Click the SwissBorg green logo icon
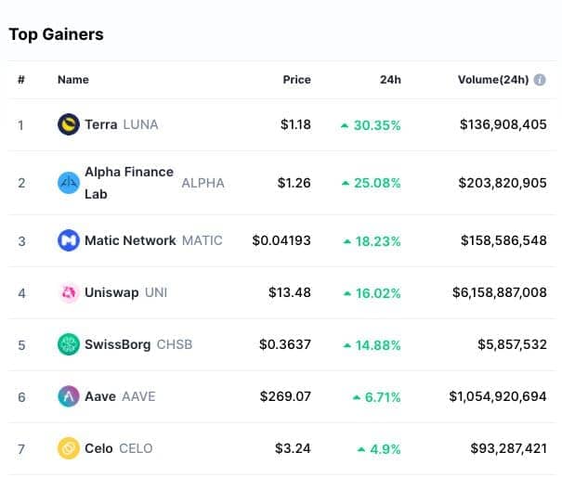Image resolution: width=562 pixels, height=478 pixels. pos(69,344)
